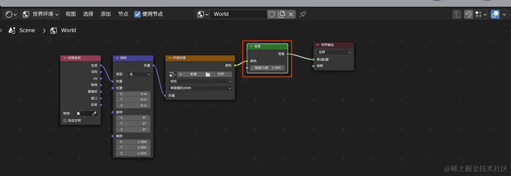Click the 强度/力度 input socket
Screen dimensions: 511x176
pos(247,68)
